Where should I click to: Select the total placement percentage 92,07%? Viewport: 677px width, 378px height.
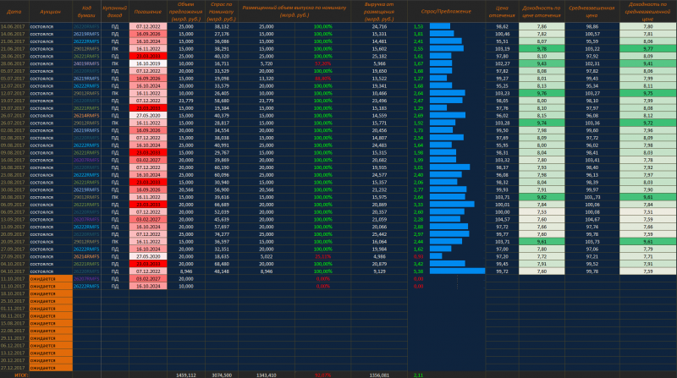pyautogui.click(x=322, y=374)
